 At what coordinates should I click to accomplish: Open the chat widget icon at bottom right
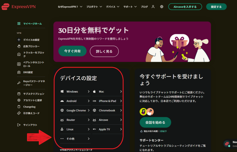(x=227, y=144)
